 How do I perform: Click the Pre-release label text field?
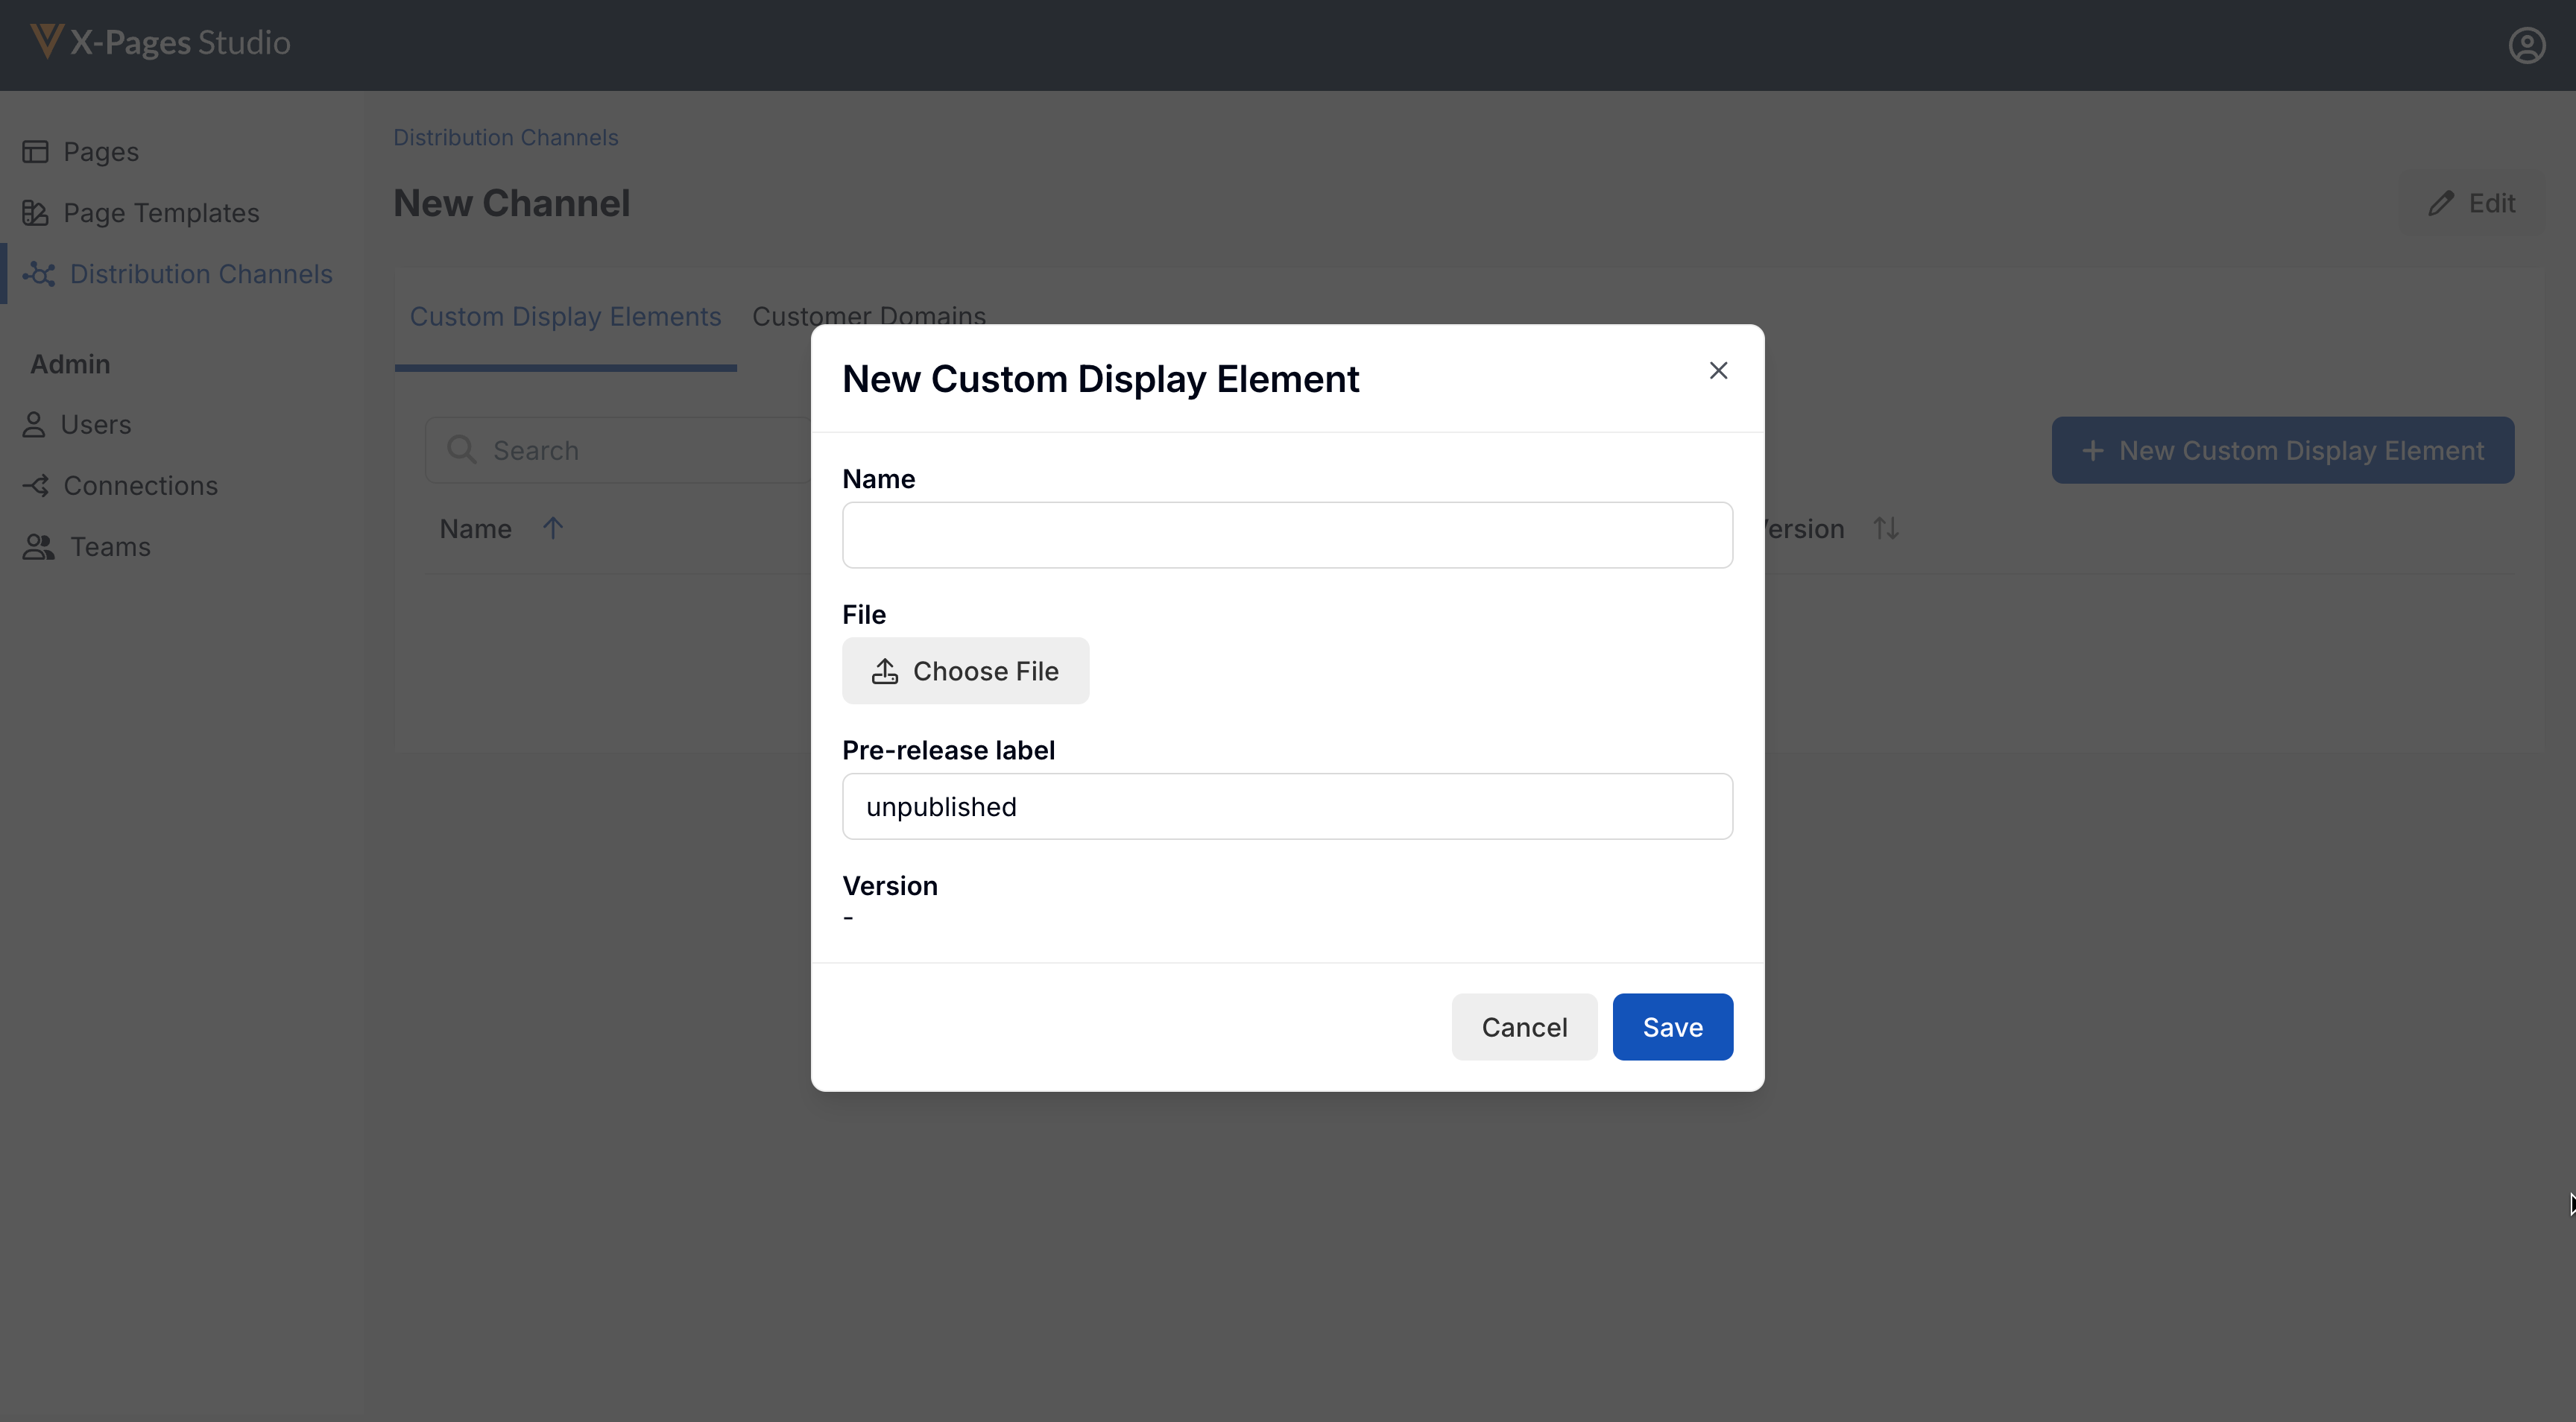[x=1287, y=806]
